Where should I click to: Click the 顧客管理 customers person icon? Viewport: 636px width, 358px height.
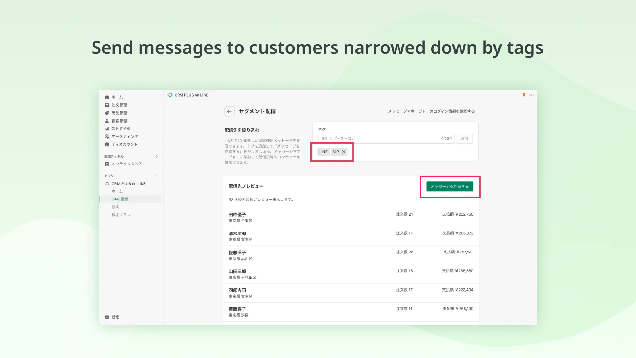click(107, 121)
